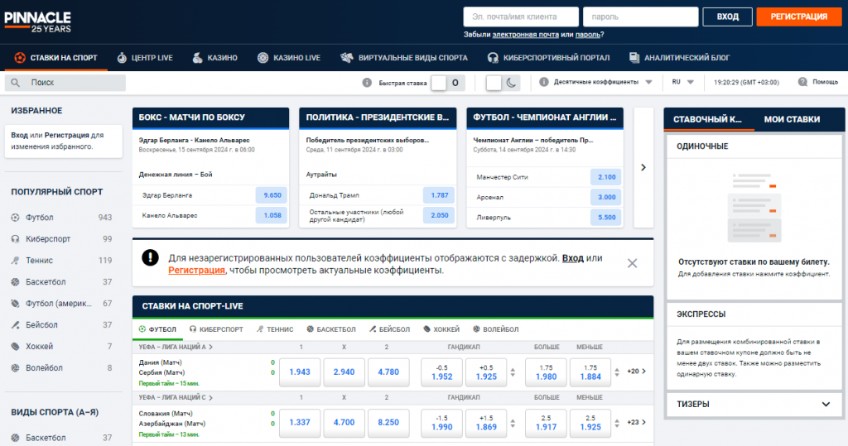Click the moon dark mode icon
The image size is (848, 446).
pos(511,83)
